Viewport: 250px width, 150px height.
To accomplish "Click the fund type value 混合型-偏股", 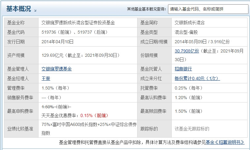I will [x=186, y=32].
